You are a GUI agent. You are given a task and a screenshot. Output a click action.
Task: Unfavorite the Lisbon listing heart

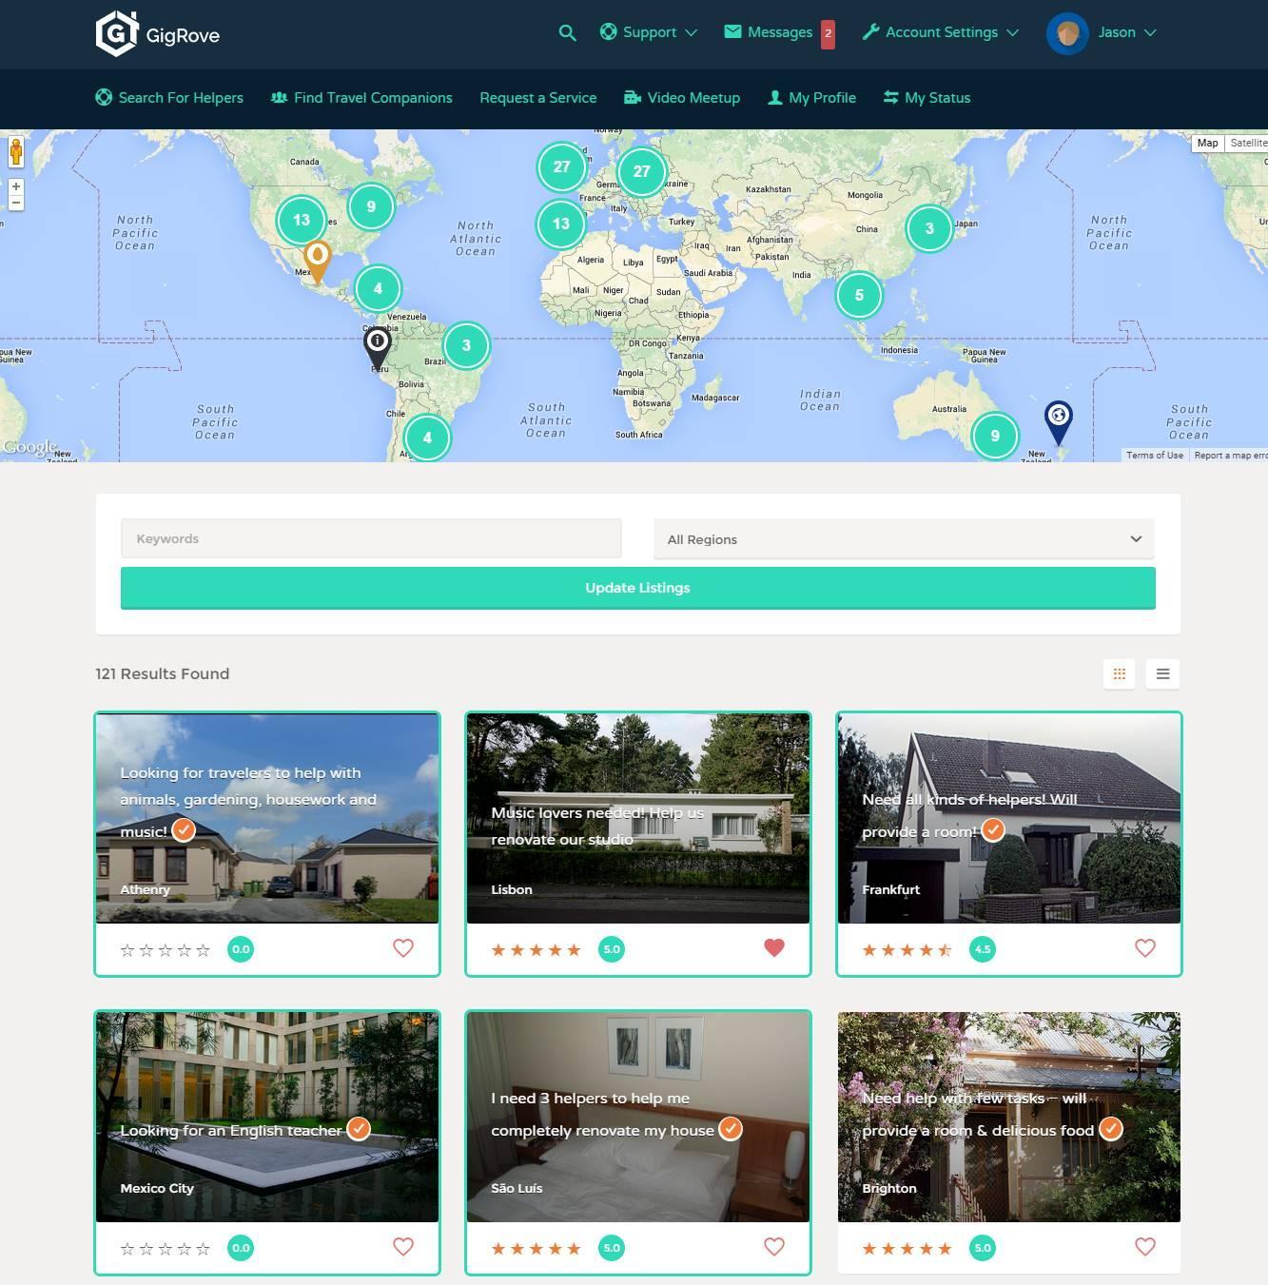coord(774,948)
